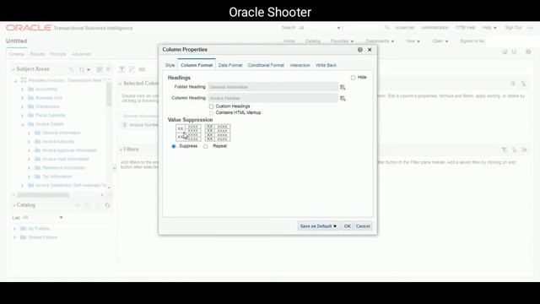Click the Sign Out link
540x304 pixels.
click(x=513, y=28)
